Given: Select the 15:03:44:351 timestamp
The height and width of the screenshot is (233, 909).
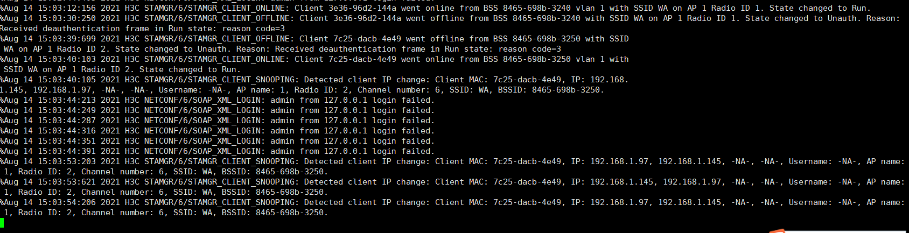Looking at the screenshot, I should click(x=67, y=141).
